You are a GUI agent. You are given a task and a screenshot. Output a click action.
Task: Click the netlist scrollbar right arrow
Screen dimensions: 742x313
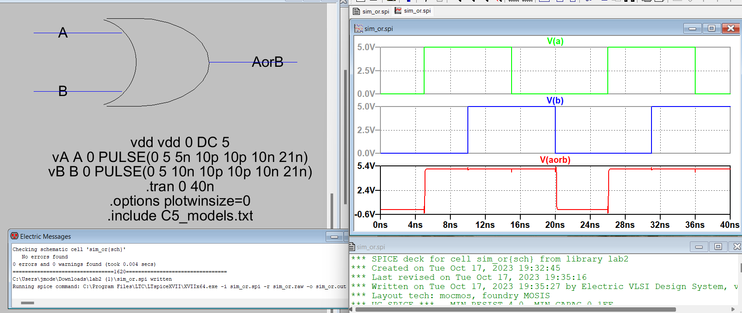pyautogui.click(x=733, y=310)
